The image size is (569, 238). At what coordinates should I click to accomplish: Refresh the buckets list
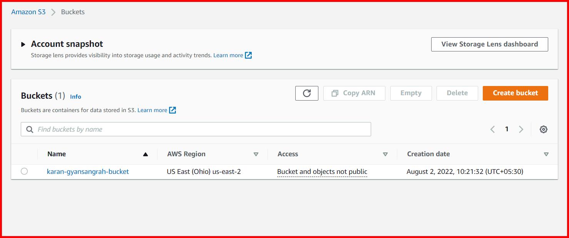pyautogui.click(x=306, y=93)
